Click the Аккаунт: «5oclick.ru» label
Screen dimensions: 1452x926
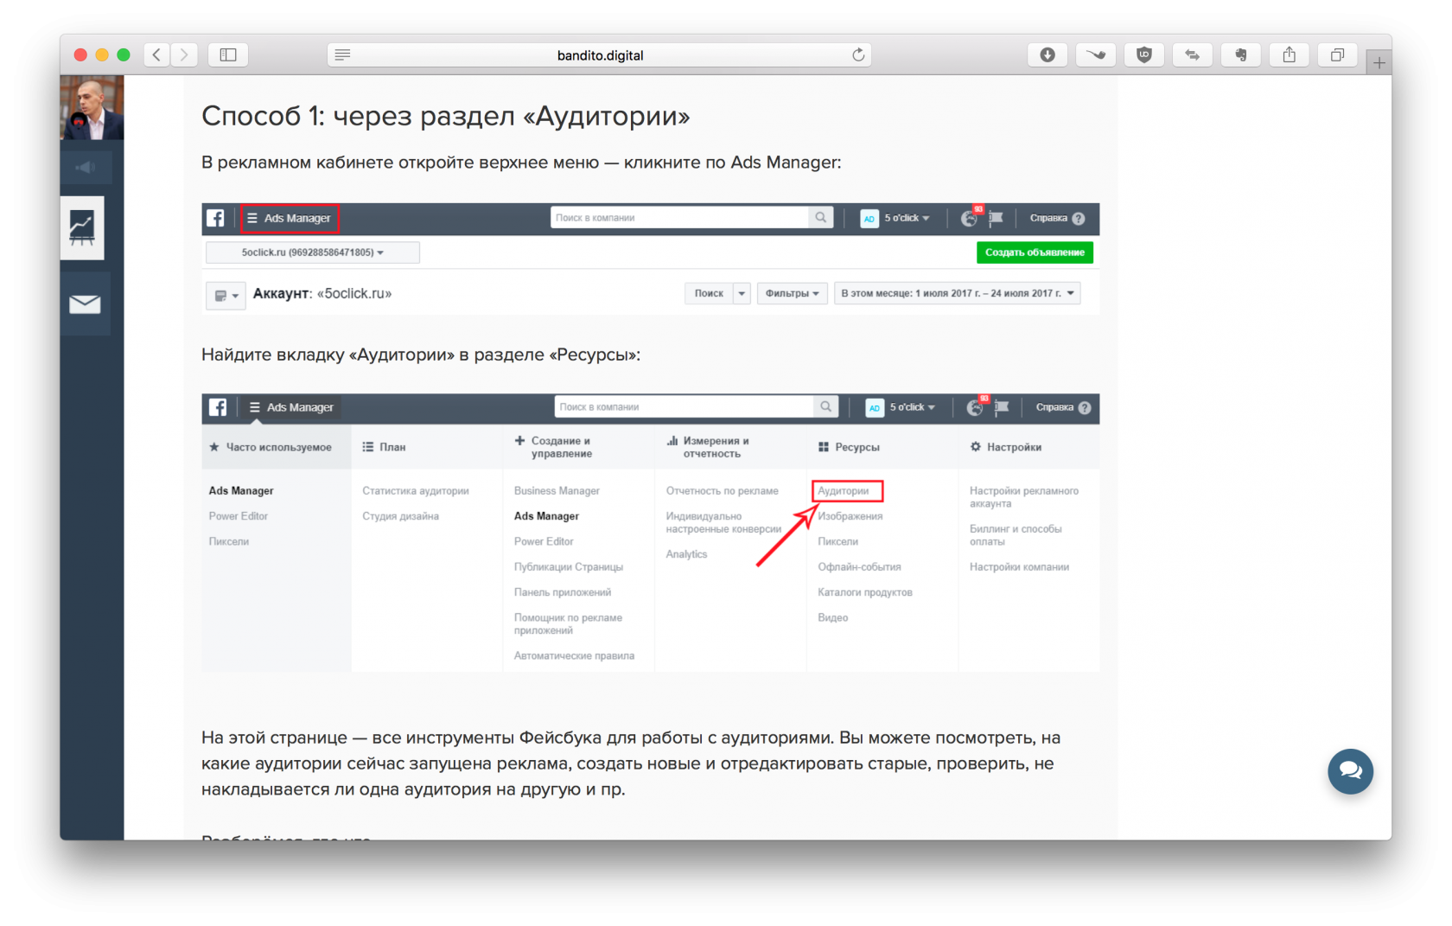click(x=322, y=294)
